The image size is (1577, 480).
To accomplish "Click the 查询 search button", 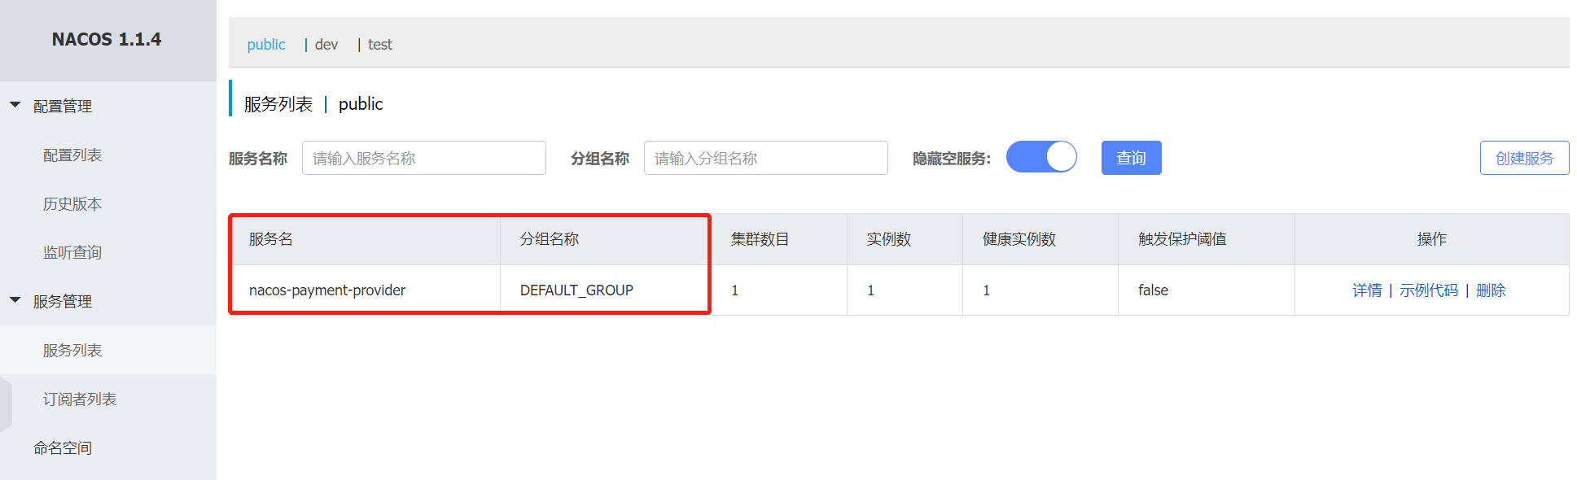I will click(x=1131, y=158).
